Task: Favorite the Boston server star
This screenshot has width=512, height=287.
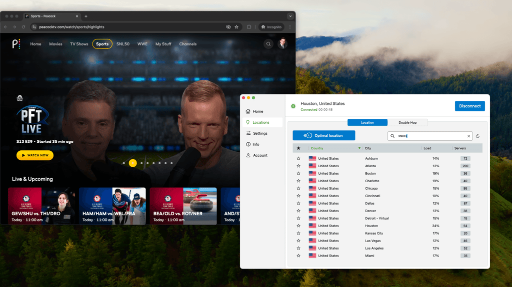Action: (298, 174)
